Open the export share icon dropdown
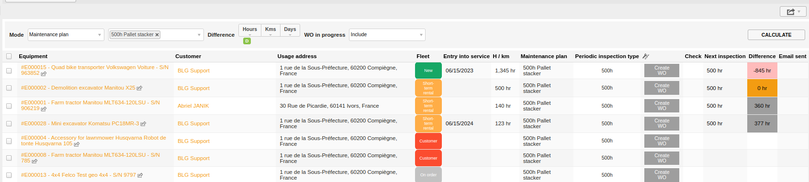Viewport: 809px width, 182px height. (x=793, y=11)
